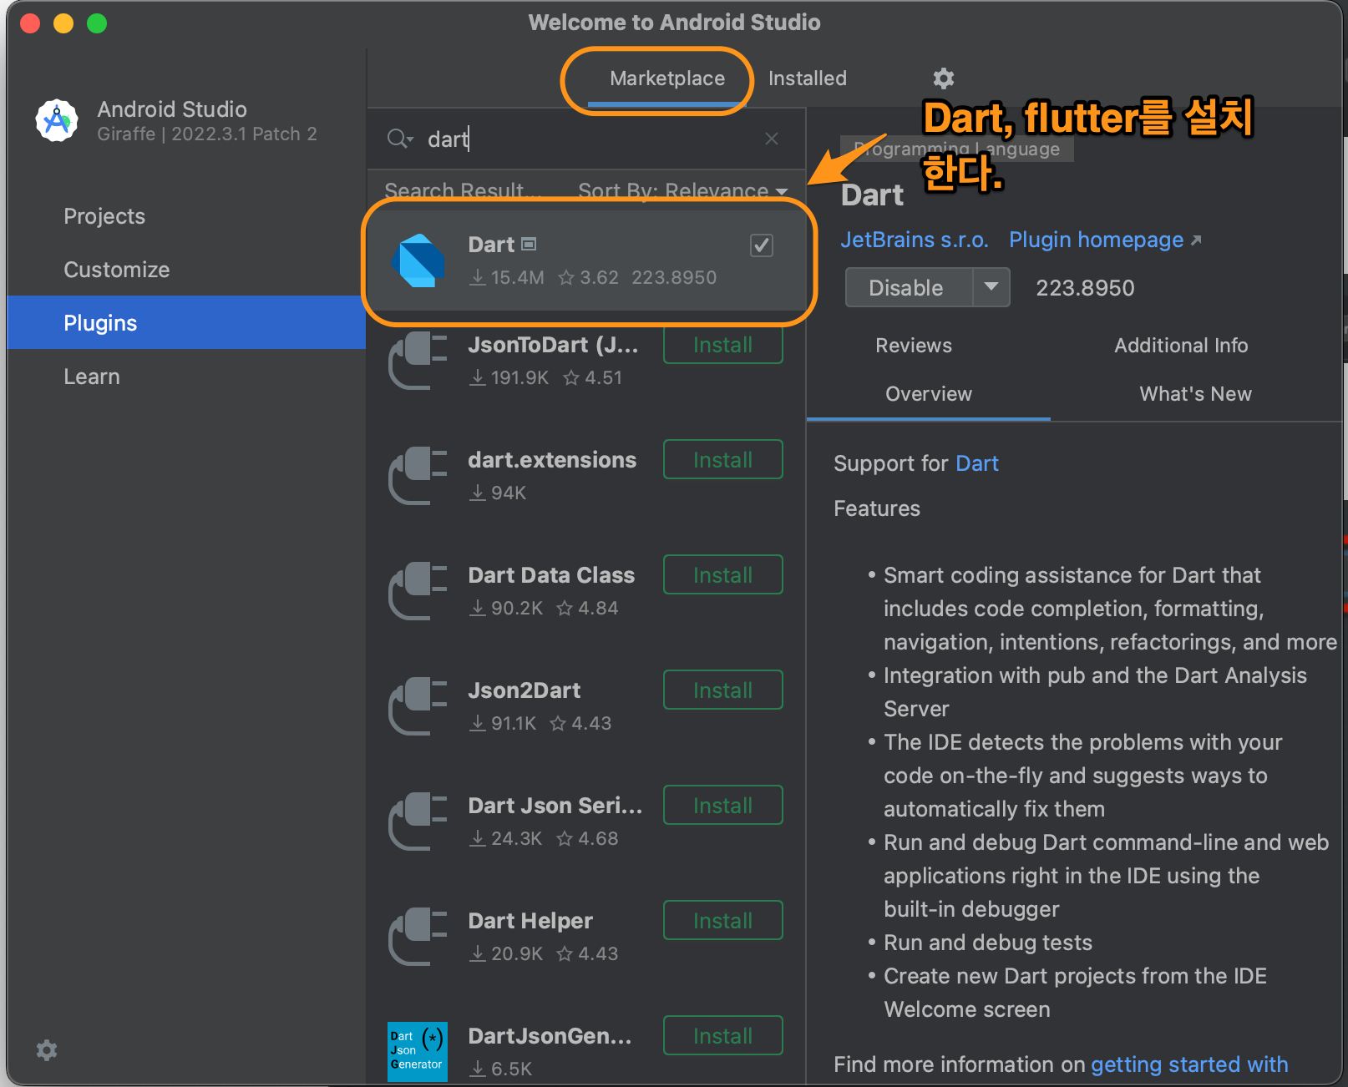Open the Plugin homepage link
1348x1087 pixels.
tap(1096, 240)
